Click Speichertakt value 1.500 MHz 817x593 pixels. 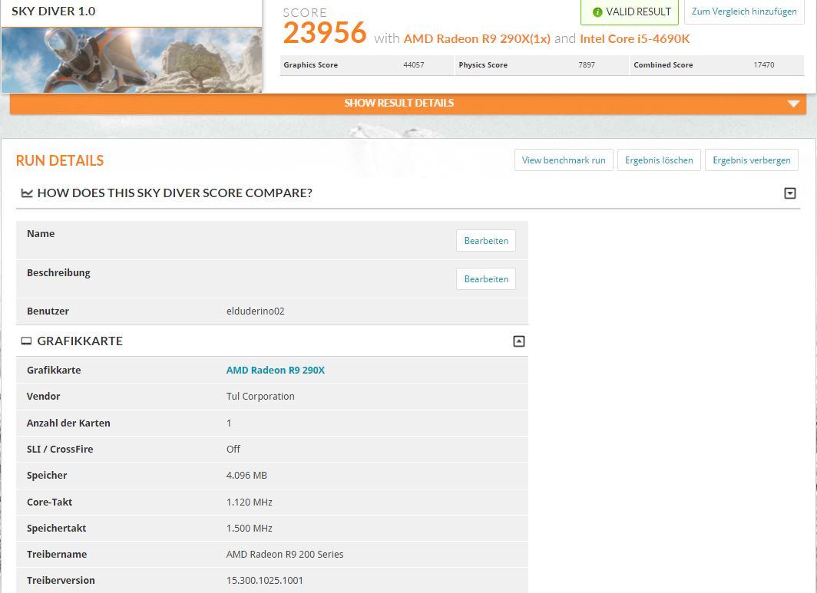coord(249,529)
